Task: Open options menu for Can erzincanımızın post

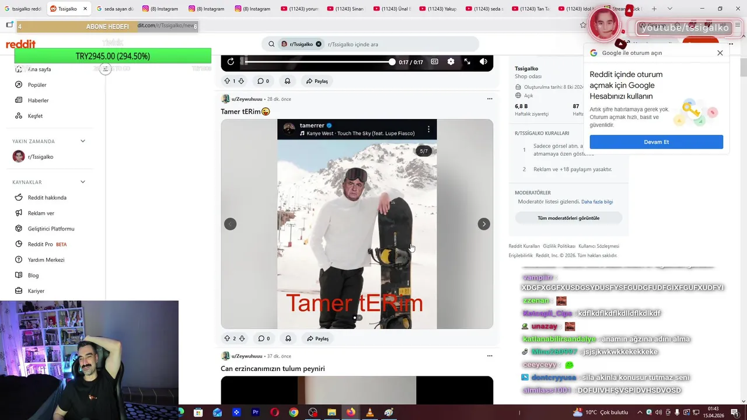Action: (x=490, y=356)
